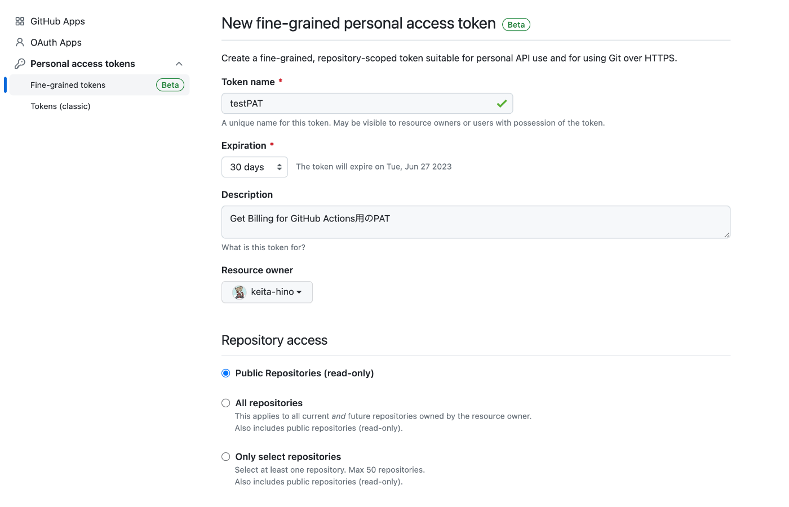Viewport: 789px width, 507px height.
Task: Select Public Repositories (read-only) radio
Action: 226,373
